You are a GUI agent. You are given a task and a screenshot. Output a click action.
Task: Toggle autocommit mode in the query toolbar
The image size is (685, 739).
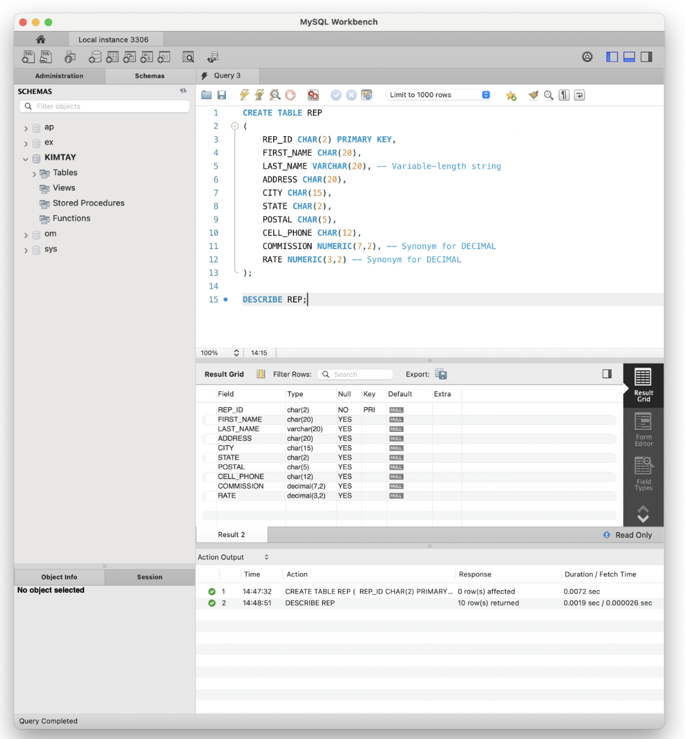(x=367, y=95)
